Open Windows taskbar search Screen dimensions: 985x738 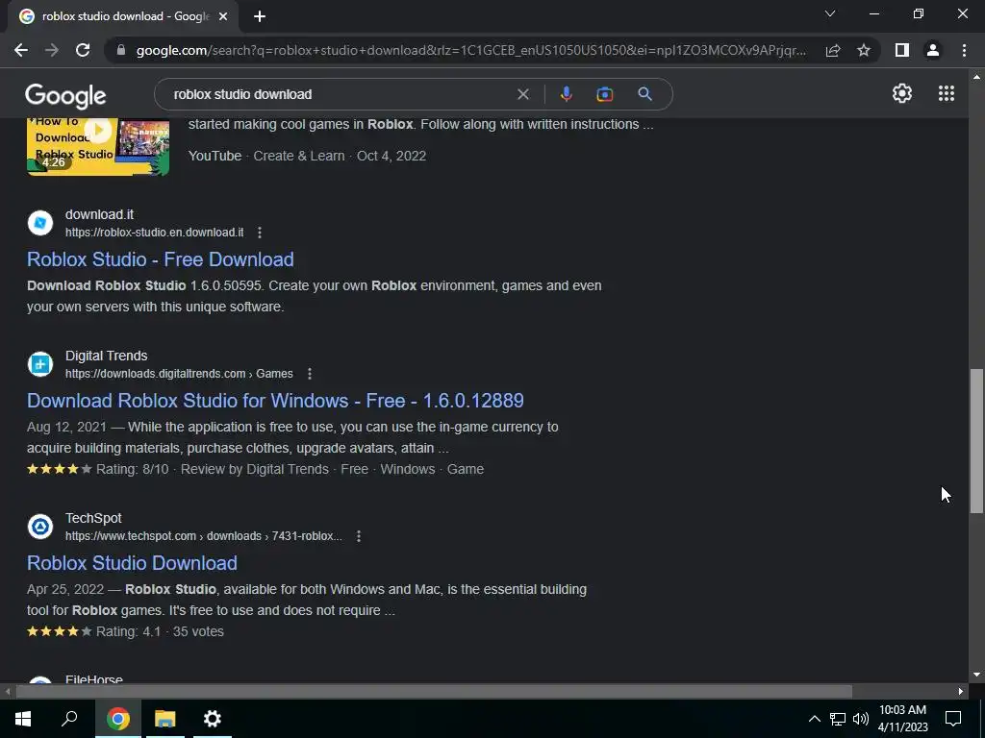(69, 719)
